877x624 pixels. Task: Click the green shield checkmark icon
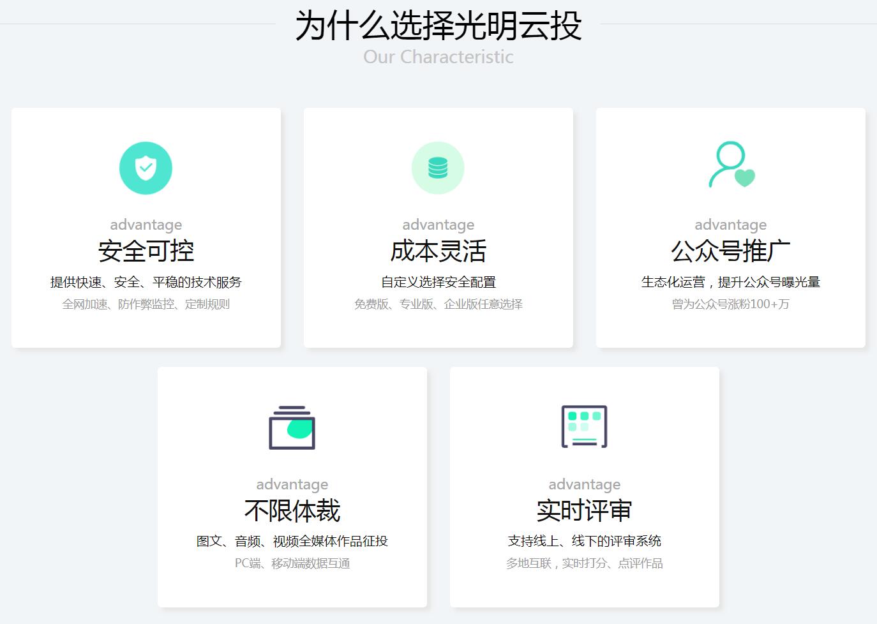(146, 168)
